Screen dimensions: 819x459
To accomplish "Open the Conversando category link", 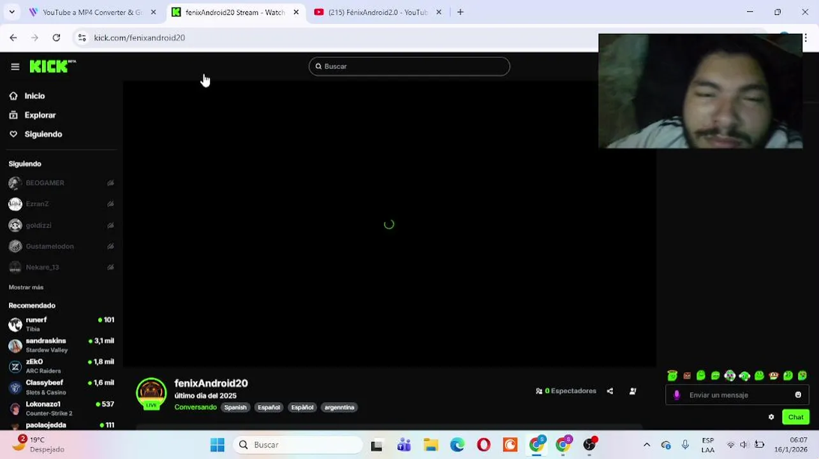I will pos(196,407).
